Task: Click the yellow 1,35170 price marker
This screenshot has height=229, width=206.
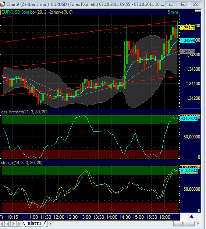Action: pyautogui.click(x=188, y=28)
